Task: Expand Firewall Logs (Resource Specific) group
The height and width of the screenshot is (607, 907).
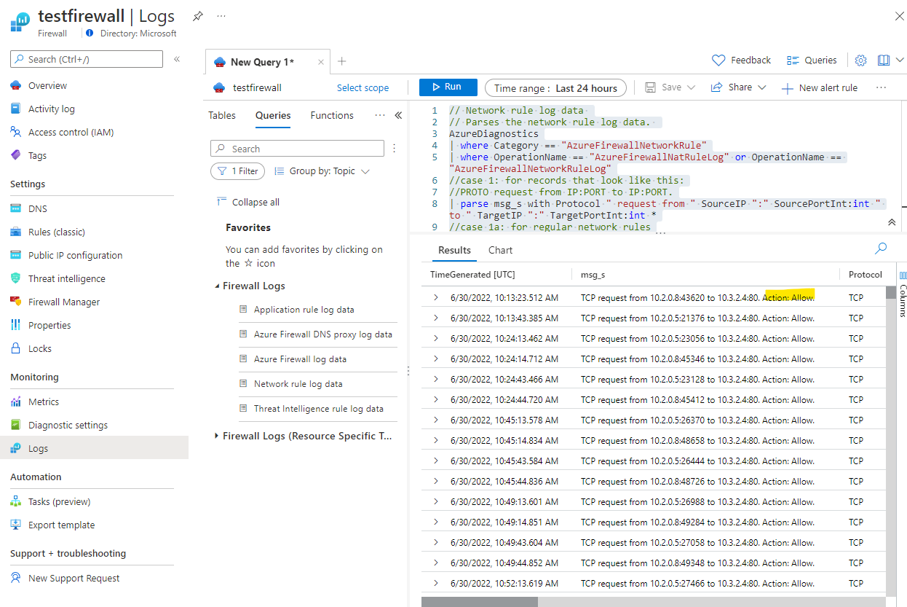Action: [218, 436]
